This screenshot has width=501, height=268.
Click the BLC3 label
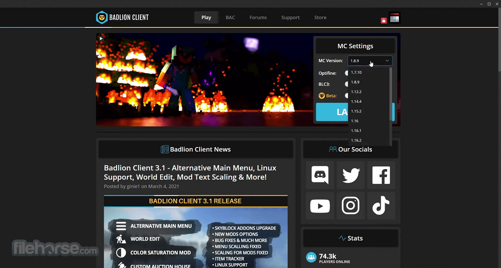(324, 84)
